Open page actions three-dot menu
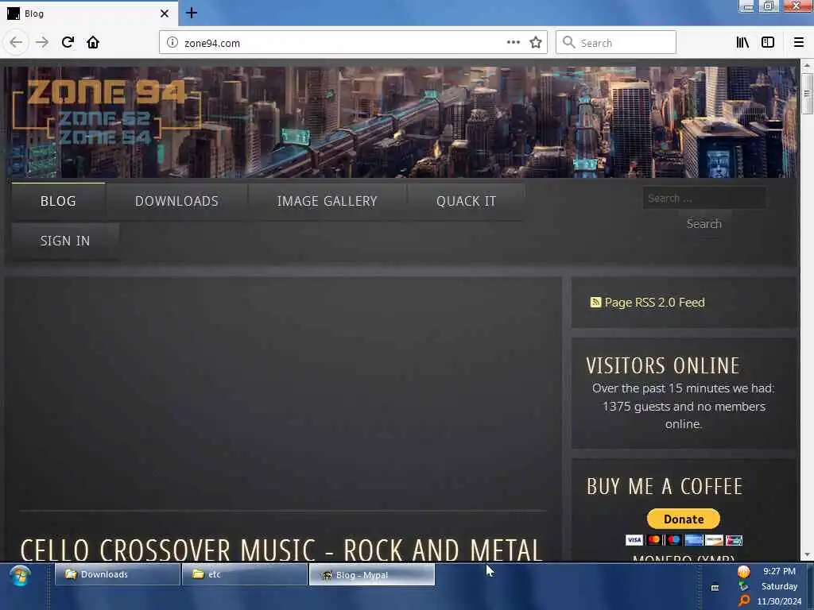The width and height of the screenshot is (814, 610). (x=514, y=43)
